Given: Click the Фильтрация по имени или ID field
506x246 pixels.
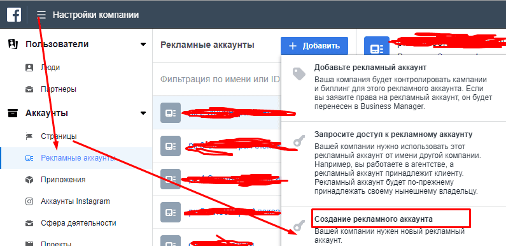Looking at the screenshot, I should click(220, 79).
